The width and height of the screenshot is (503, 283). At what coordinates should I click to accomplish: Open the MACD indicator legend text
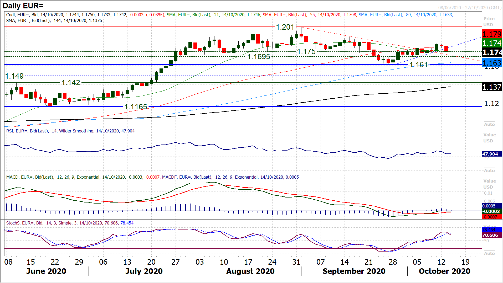[x=152, y=177]
